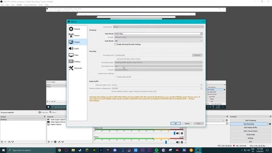Open the Recording Format dropdown

click(158, 66)
